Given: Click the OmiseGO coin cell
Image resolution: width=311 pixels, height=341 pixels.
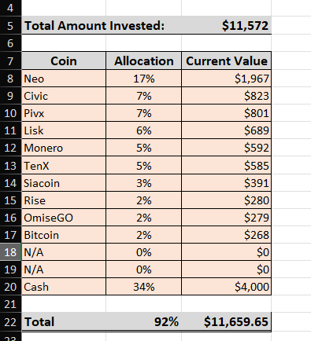Looking at the screenshot, I should (64, 218).
